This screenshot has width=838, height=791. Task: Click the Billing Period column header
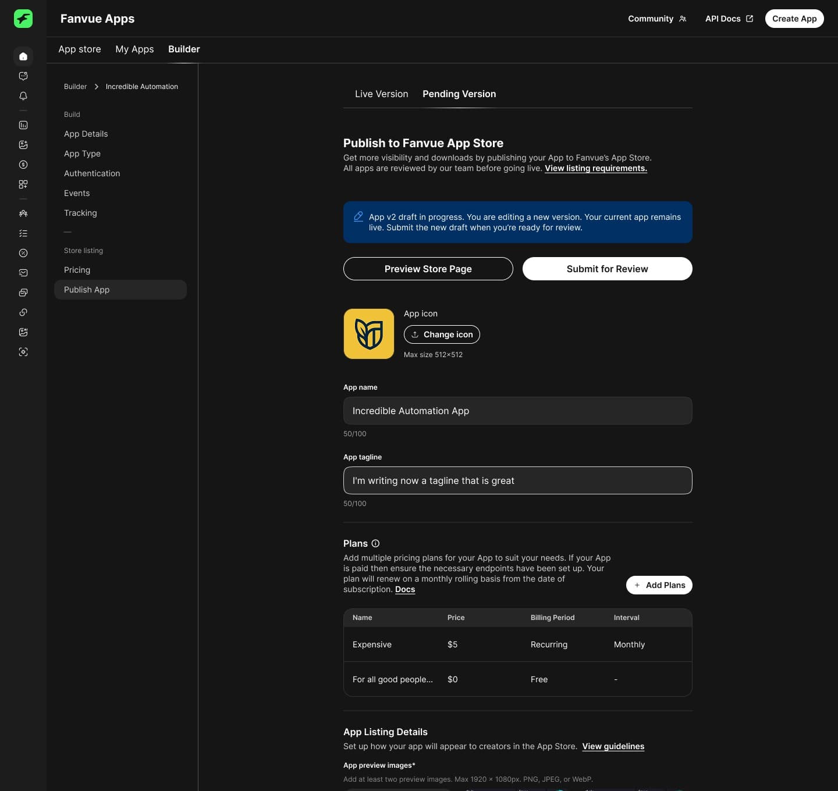pyautogui.click(x=552, y=618)
